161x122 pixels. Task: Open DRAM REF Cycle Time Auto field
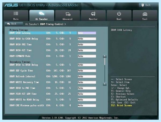point(87,71)
